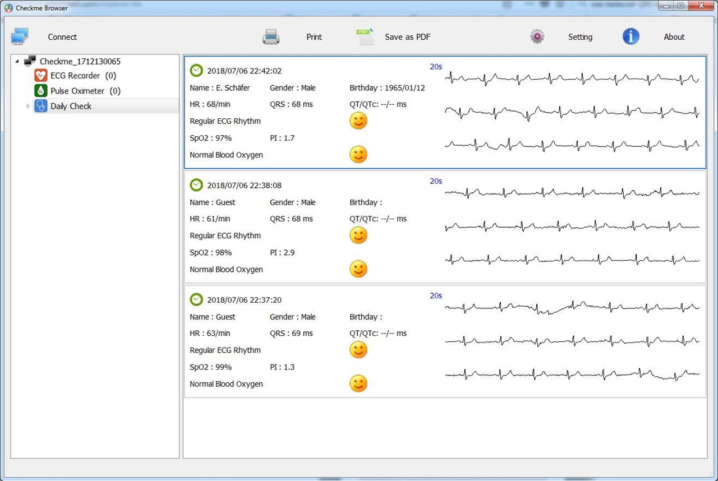Click the HR : 68/min value

[210, 104]
